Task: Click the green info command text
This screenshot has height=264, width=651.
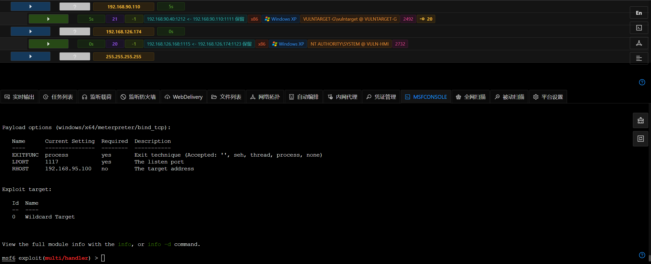Action: tap(125, 244)
